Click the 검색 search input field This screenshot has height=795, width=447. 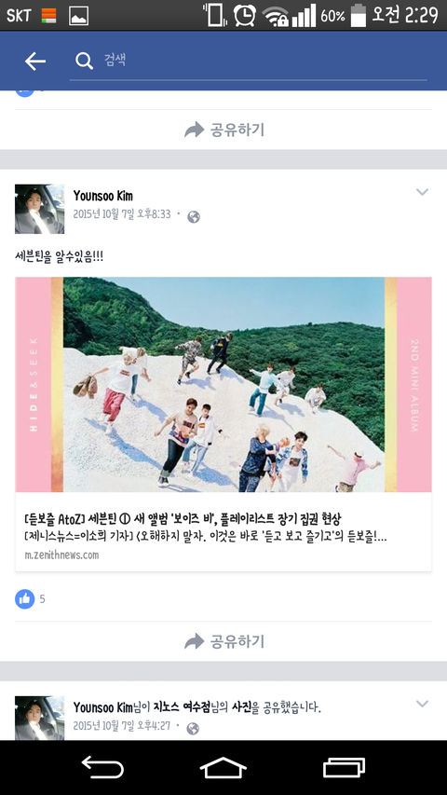pos(248,62)
